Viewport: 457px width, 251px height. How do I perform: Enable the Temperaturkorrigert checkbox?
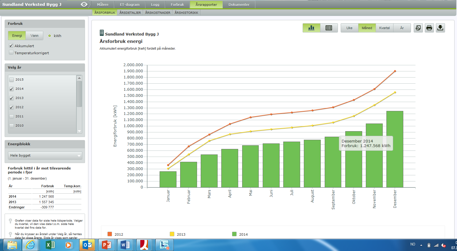tap(11, 53)
